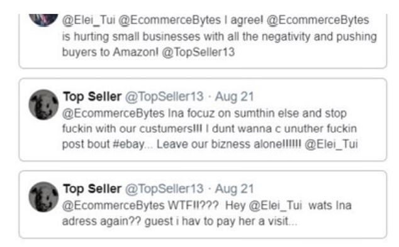This screenshot has height=247, width=399.
Task: Open the cropped avatar on the "I agree!" tweet
Action: [43, 19]
